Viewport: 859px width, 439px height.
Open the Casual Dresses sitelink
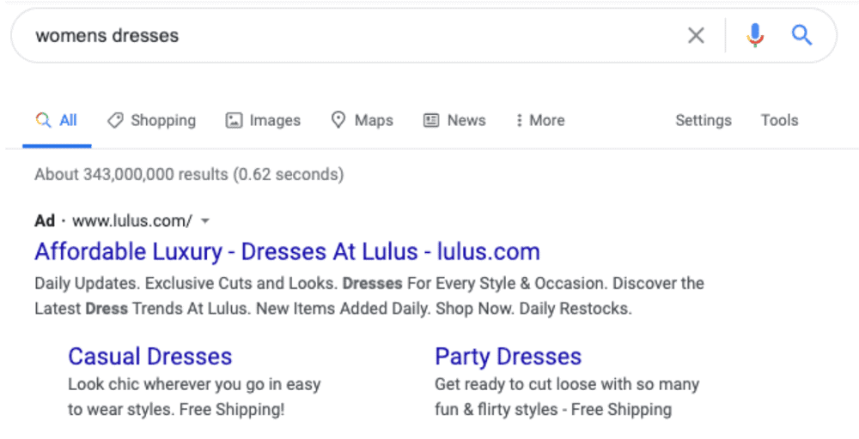150,357
